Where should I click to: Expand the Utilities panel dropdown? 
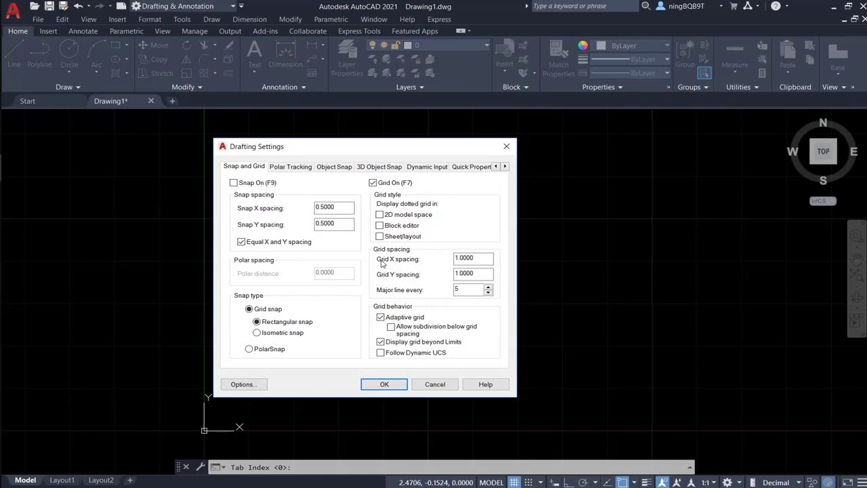click(742, 87)
